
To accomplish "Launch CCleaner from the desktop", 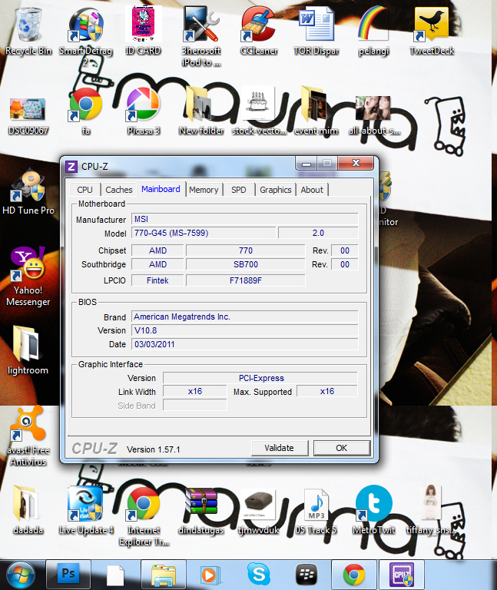I will pos(259,26).
